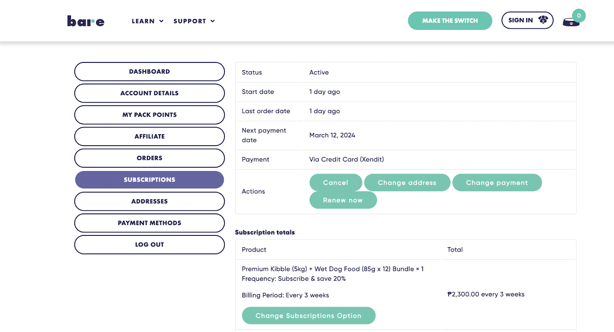Screen dimensions: 614x332
Task: Open the Dashboard section
Action: pos(149,72)
